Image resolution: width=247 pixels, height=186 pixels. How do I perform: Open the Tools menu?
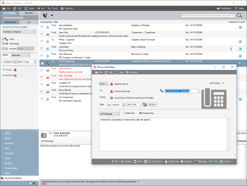coord(52,8)
